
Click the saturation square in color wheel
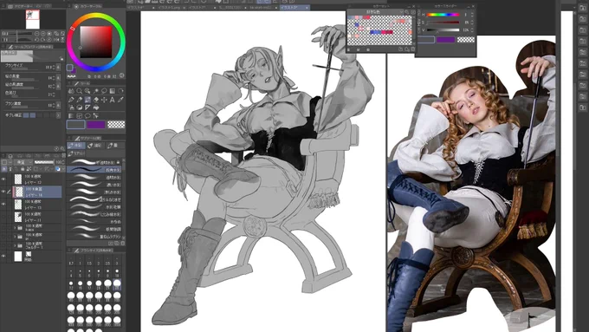(96, 42)
